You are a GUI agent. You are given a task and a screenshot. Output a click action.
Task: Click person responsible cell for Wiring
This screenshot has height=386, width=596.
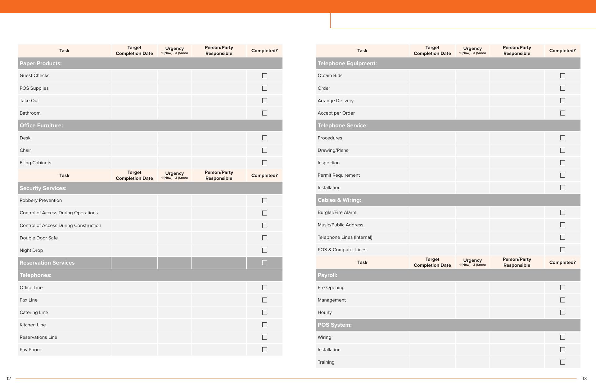tap(517, 337)
